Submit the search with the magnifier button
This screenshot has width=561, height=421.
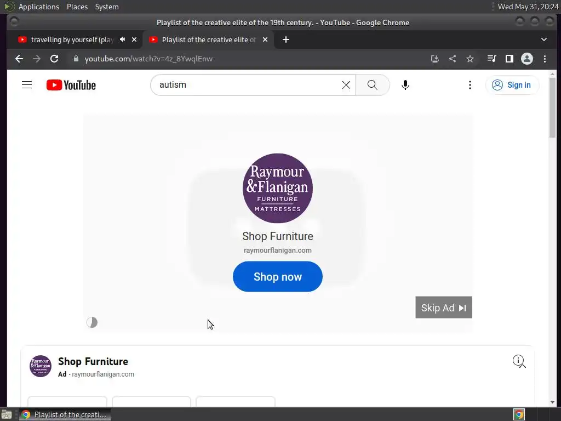[x=372, y=85]
